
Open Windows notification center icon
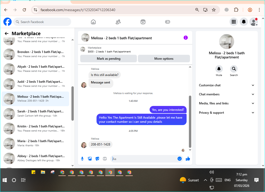tap(256, 180)
